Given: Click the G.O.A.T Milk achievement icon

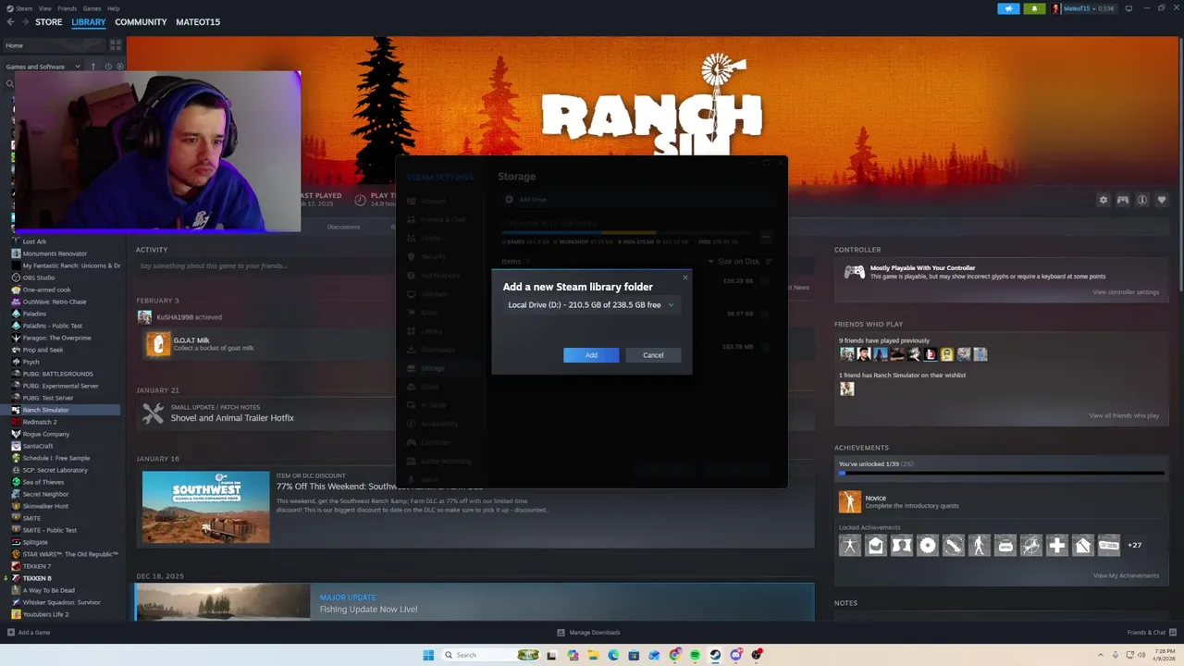Looking at the screenshot, I should coord(158,344).
